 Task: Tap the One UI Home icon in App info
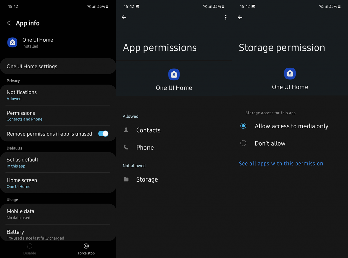(13, 42)
